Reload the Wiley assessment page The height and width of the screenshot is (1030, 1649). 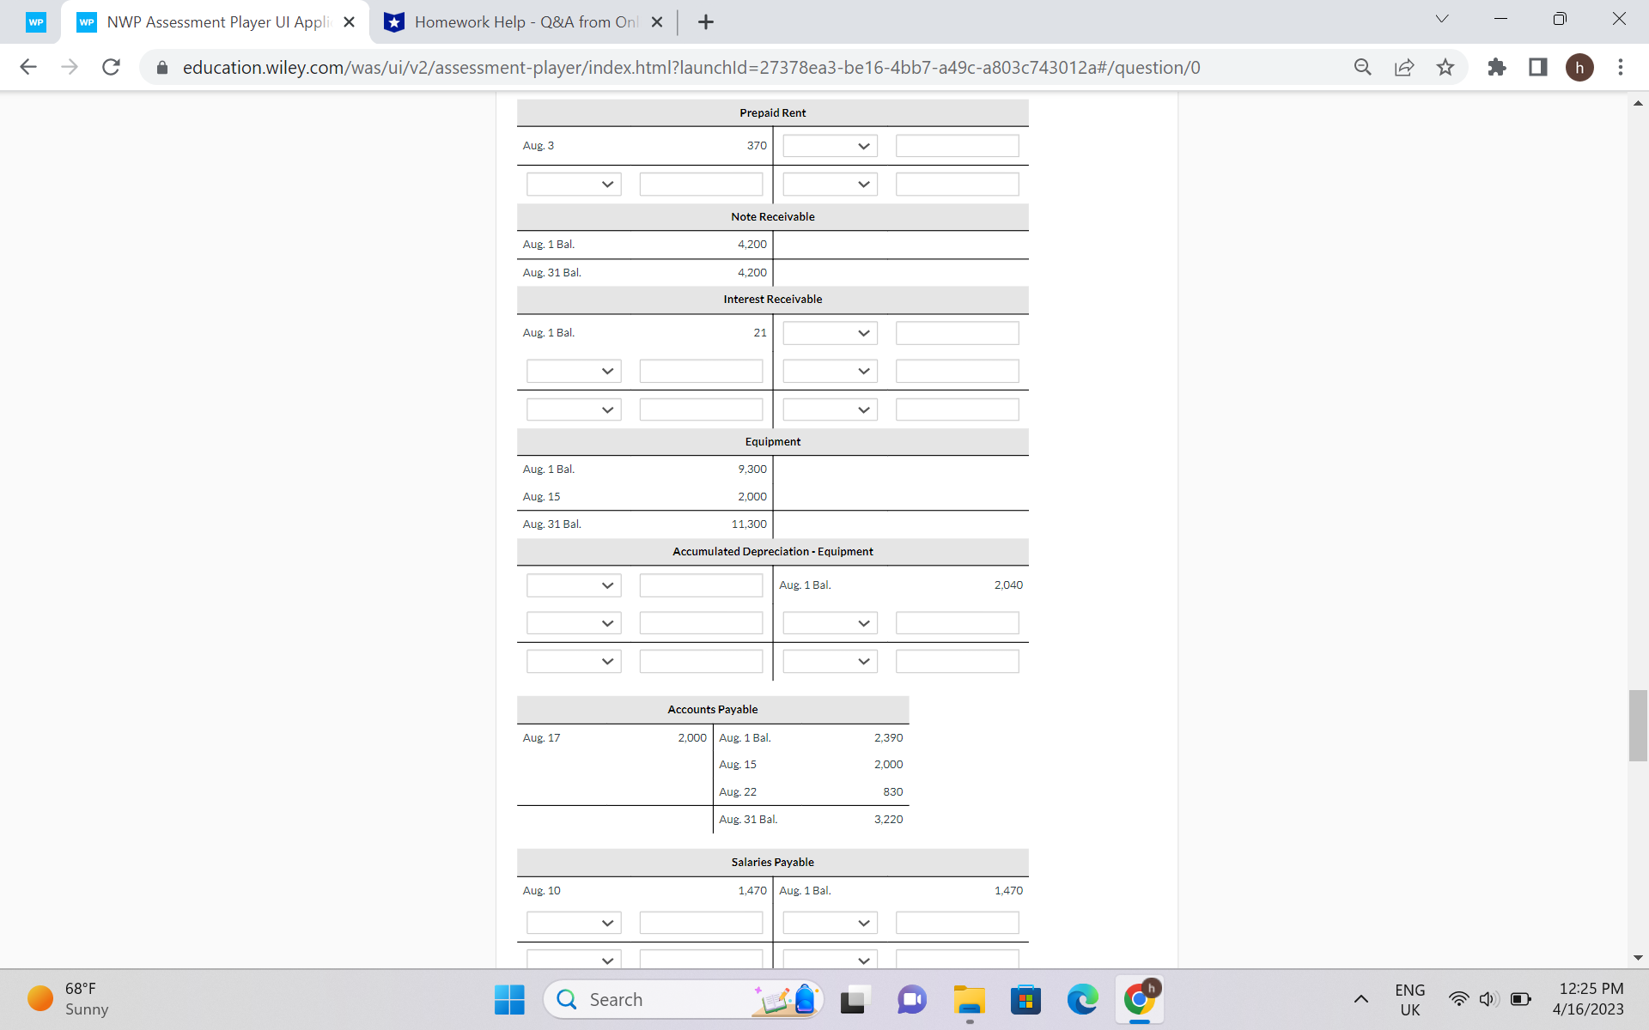(111, 67)
